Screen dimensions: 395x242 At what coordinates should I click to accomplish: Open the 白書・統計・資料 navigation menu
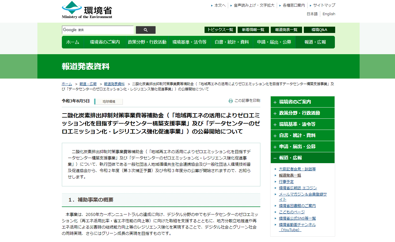(x=232, y=42)
